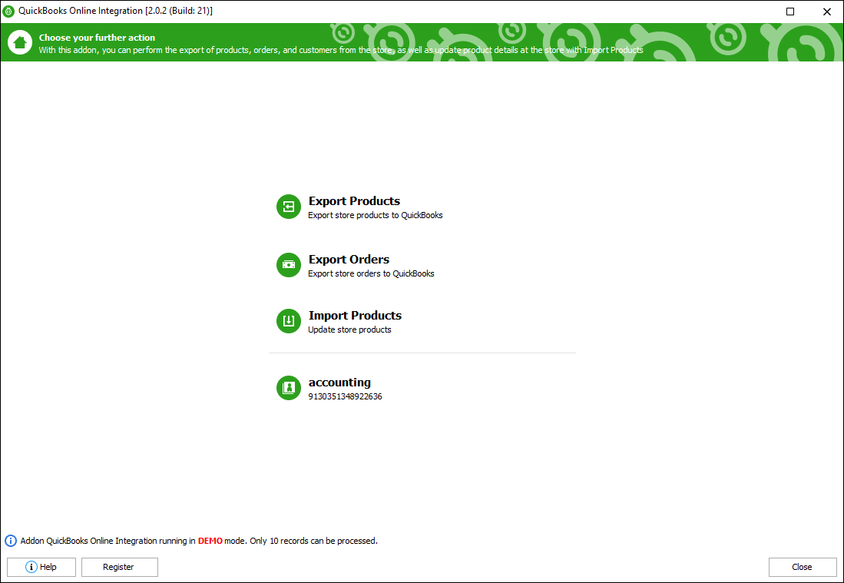The image size is (844, 583).
Task: Click the company ID 9130351348922636
Action: pyautogui.click(x=345, y=397)
